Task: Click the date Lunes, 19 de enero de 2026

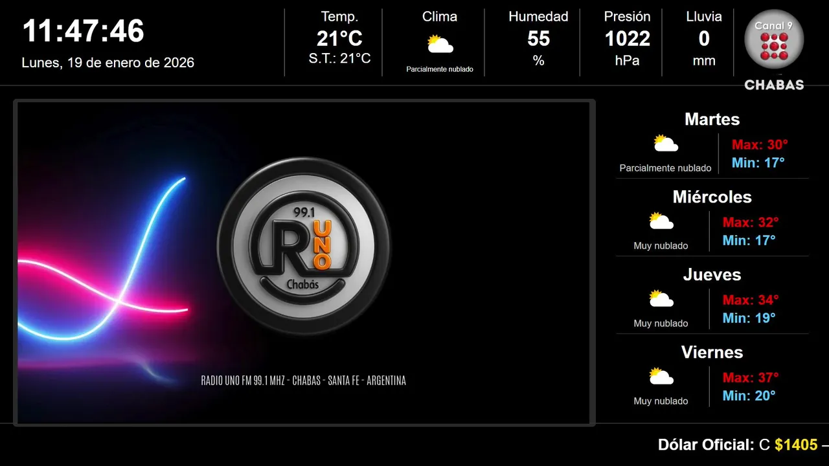Action: pos(108,63)
